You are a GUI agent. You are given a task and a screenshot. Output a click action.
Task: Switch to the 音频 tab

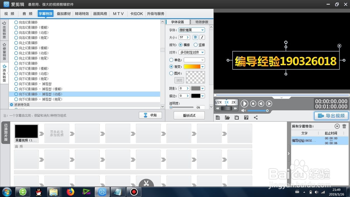27,14
